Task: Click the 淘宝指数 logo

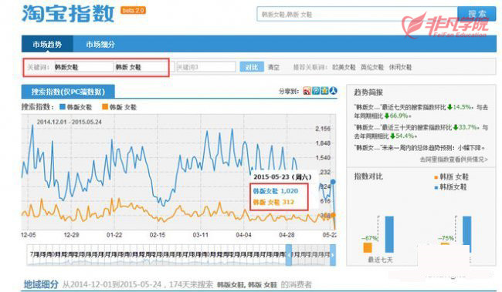Action: click(68, 13)
